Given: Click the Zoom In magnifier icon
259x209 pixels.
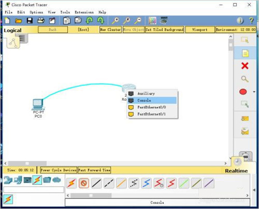Looking at the screenshot, I should [x=115, y=21].
